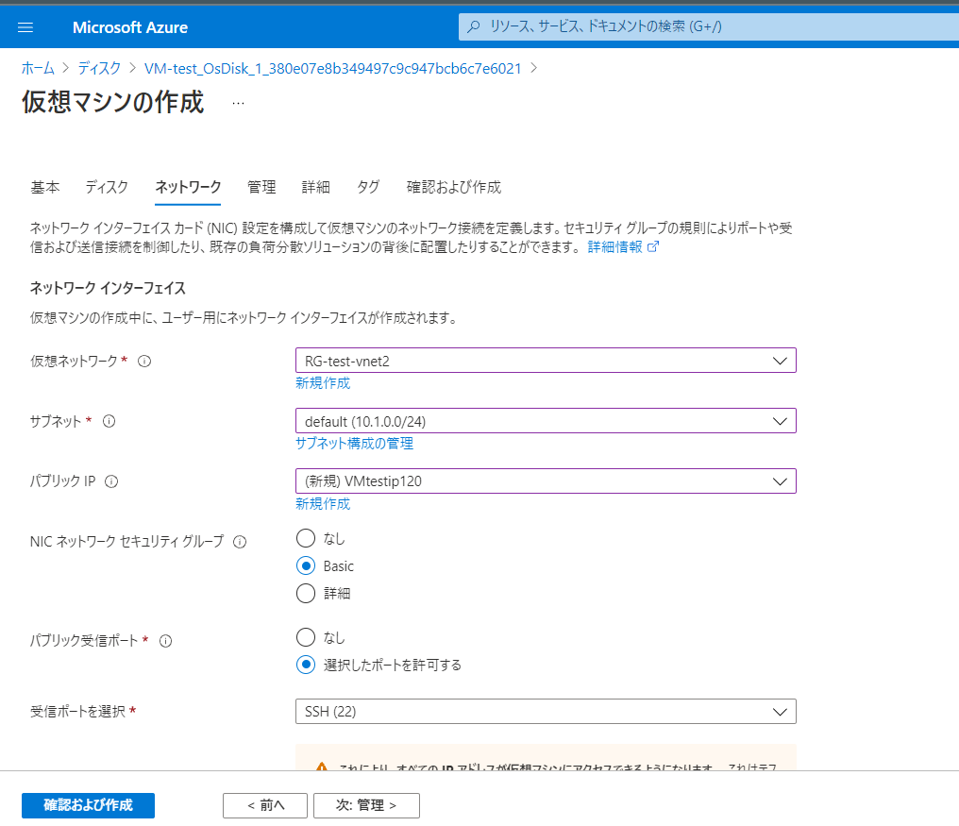959x826 pixels.
Task: Click the ネットワーク インターフェイス heading
Action: (108, 288)
